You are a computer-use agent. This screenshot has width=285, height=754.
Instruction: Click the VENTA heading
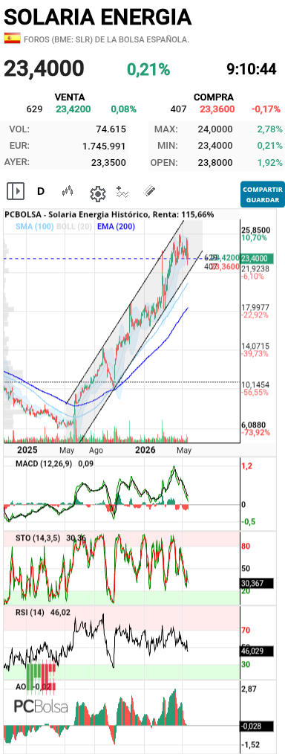(x=70, y=97)
